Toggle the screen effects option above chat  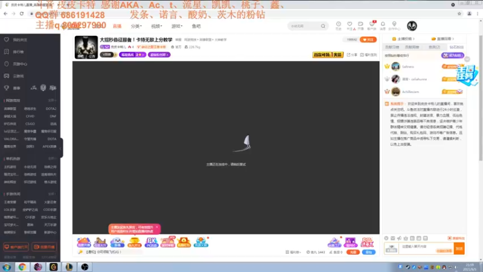point(456,238)
